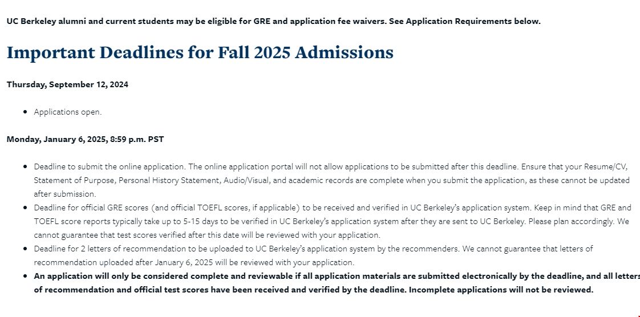Click the 'Important Deadlines for Fall 2025 Admissions' heading
Screen dimensions: 640x317
tap(200, 52)
